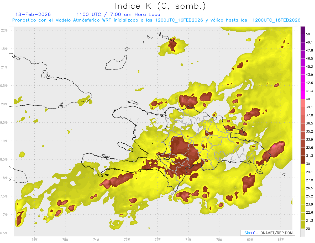Viewport: 315px width, 243px height.
Task: Click the "17N" latitude axis label
Action: tap(4, 215)
